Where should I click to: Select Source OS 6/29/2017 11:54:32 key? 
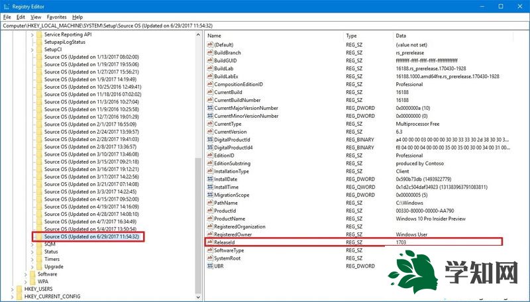click(91, 236)
